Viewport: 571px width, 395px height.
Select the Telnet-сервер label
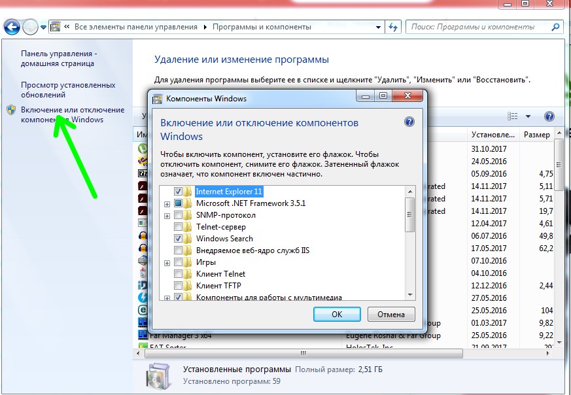[221, 227]
